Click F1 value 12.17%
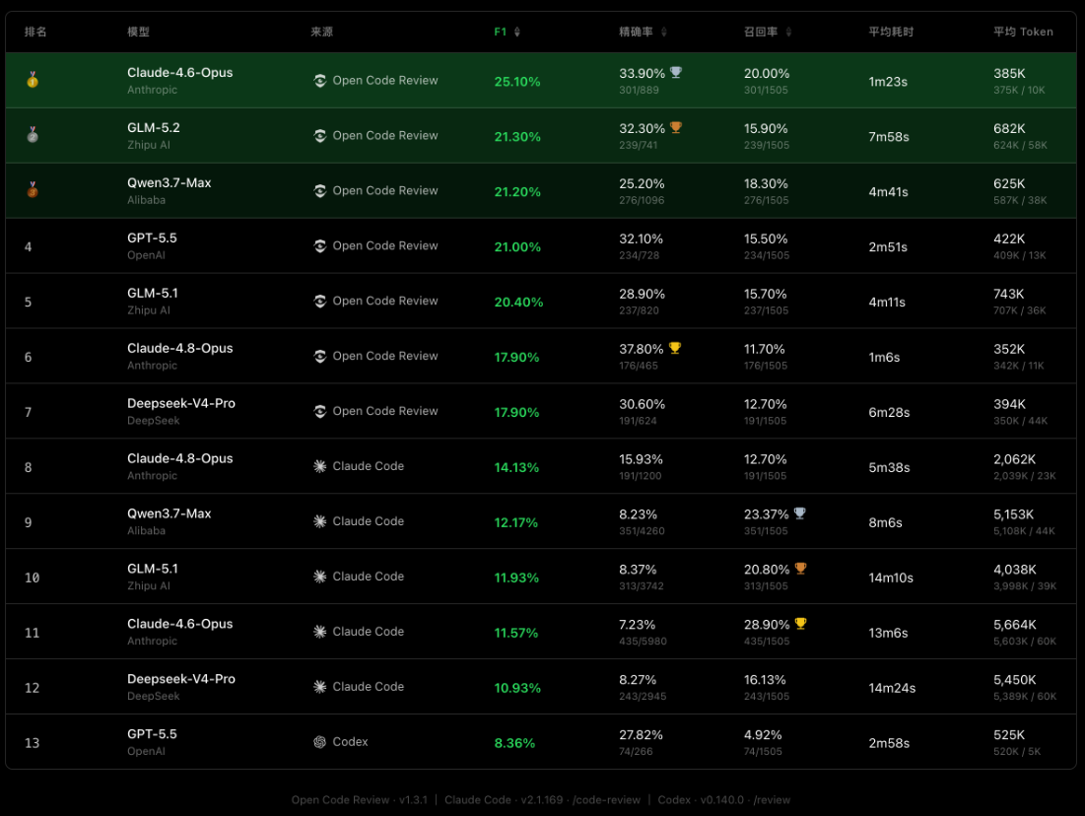 point(515,522)
